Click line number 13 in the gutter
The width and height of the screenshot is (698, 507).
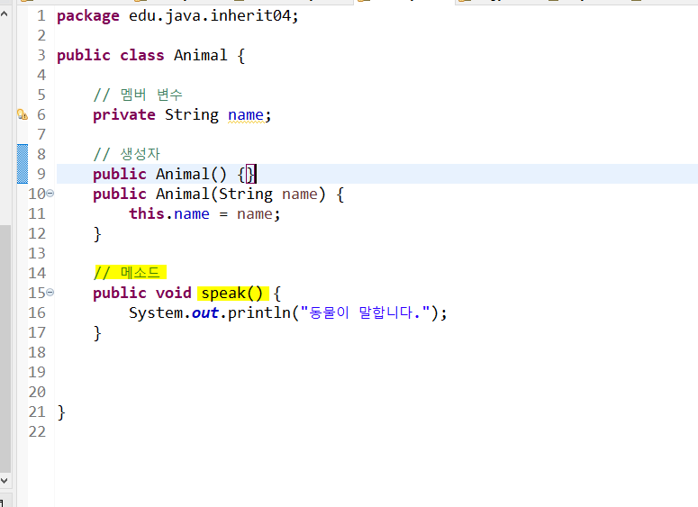coord(37,253)
